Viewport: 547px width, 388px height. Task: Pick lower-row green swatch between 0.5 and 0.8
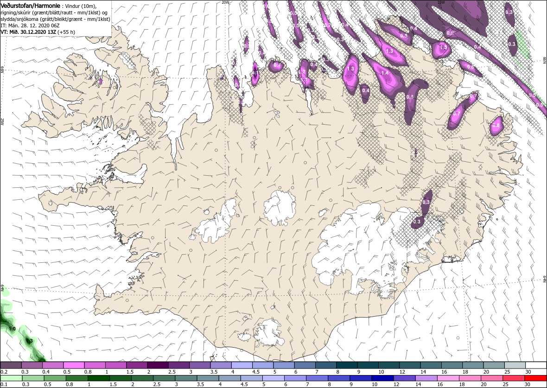[x=54, y=378]
